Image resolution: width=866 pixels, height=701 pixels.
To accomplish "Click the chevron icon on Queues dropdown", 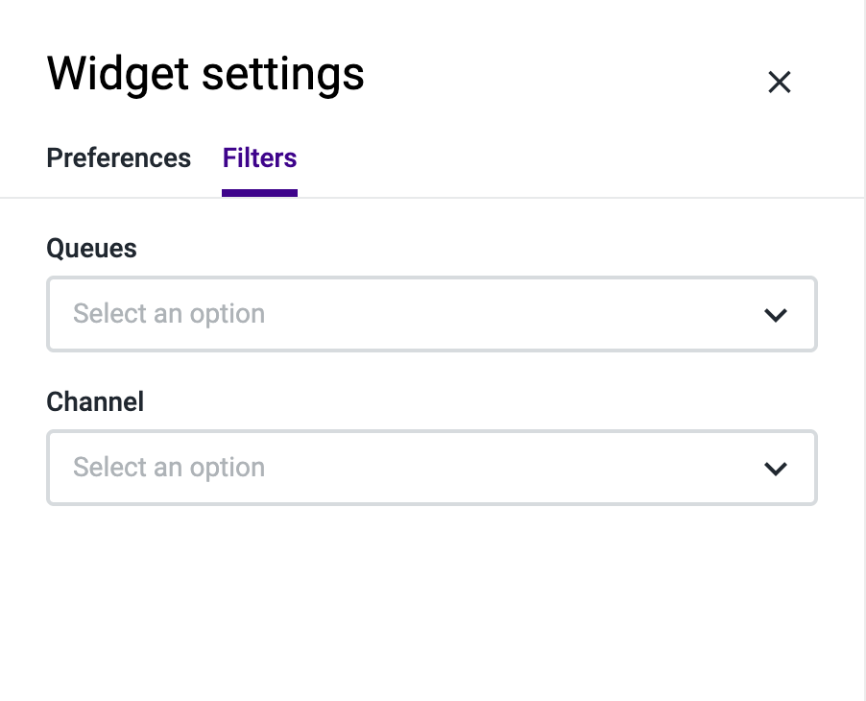I will coord(776,314).
